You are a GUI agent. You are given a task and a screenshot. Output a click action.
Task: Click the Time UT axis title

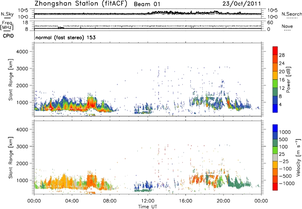click(x=148, y=207)
